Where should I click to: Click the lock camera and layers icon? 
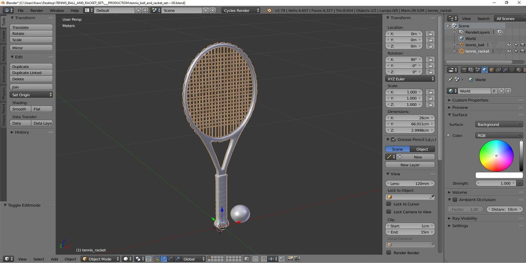pos(247,259)
